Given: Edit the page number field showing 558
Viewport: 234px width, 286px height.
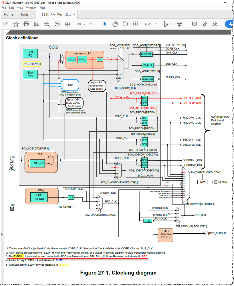Looking at the screenshot, I should (x=78, y=24).
